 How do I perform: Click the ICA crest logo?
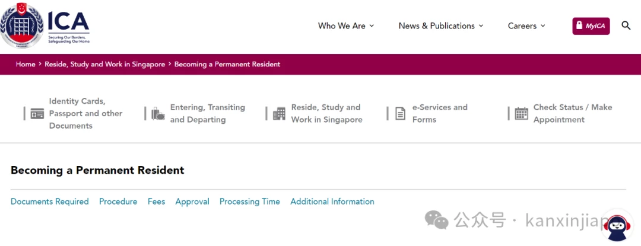point(21,25)
